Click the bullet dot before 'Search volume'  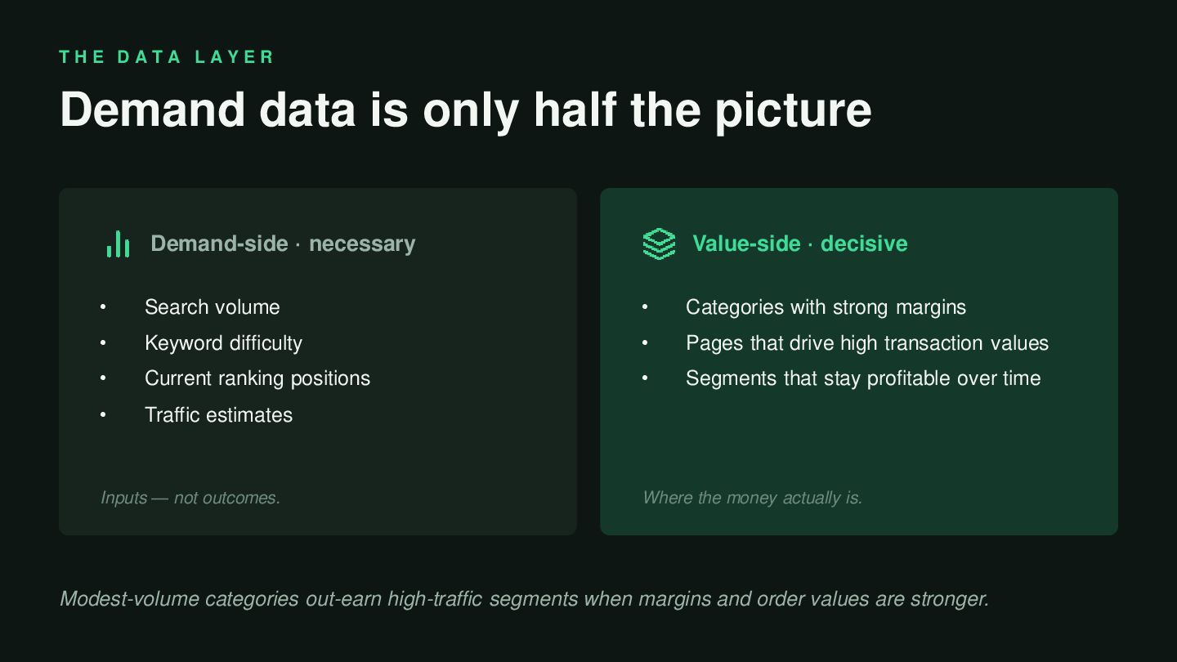pos(103,307)
